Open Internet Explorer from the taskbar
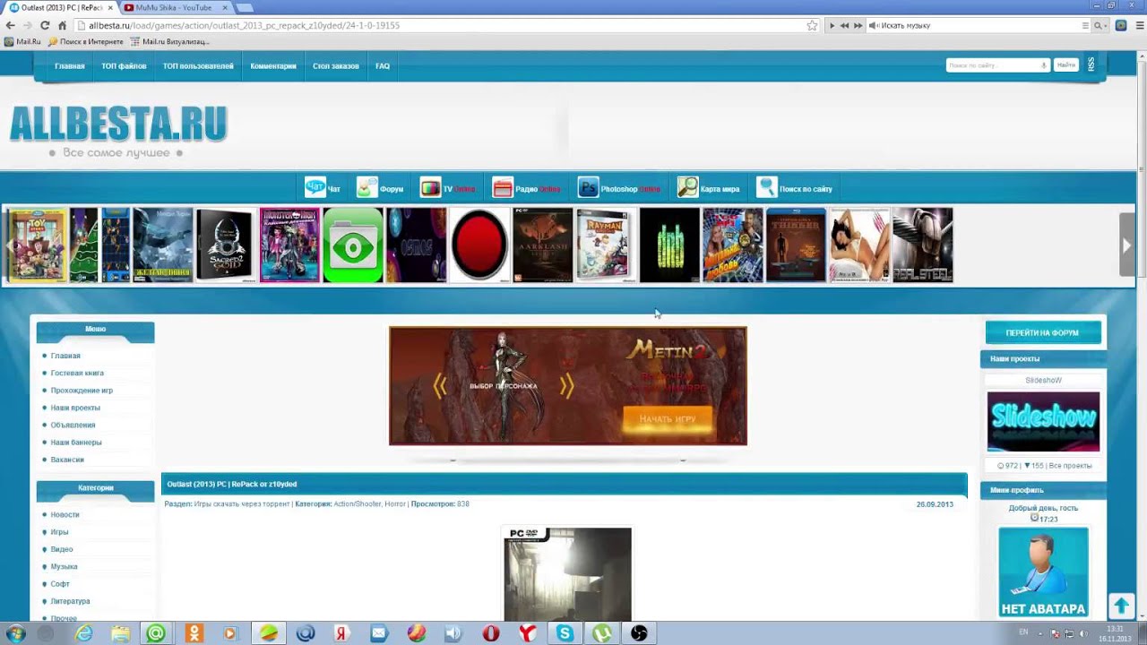The width and height of the screenshot is (1147, 645). click(x=83, y=633)
